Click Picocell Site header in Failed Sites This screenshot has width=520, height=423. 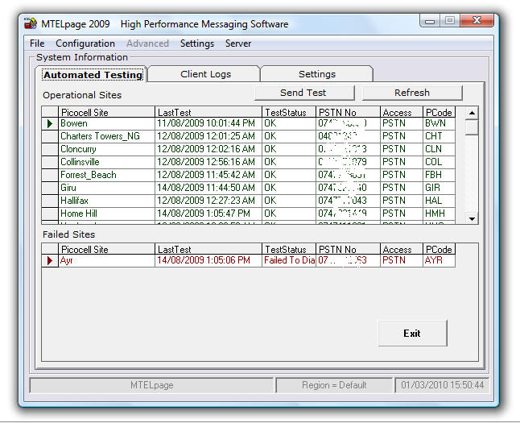[106, 249]
